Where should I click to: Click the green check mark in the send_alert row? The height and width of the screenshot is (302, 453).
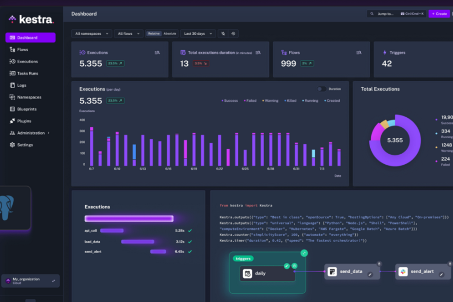click(190, 251)
